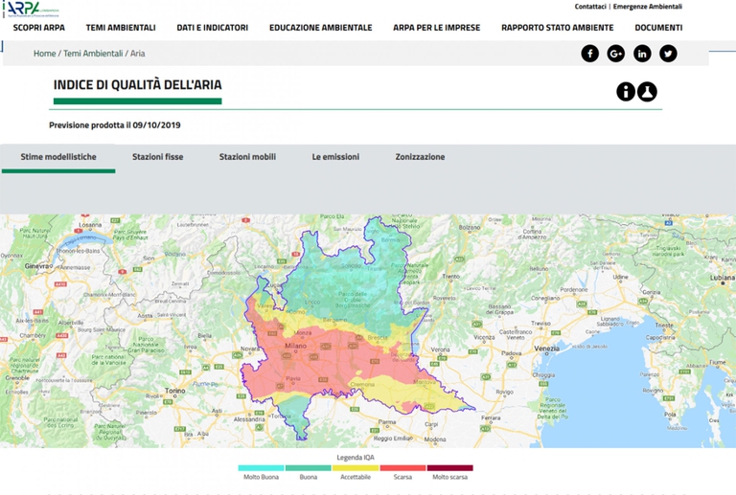Open the Documenti menu item
This screenshot has height=495, width=736.
click(658, 28)
